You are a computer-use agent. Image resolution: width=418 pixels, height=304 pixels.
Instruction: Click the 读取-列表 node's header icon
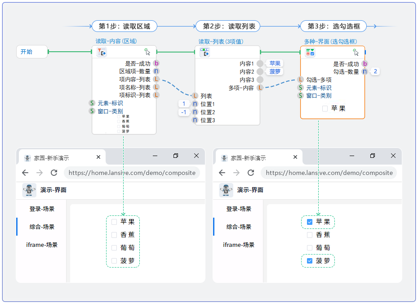(205, 53)
